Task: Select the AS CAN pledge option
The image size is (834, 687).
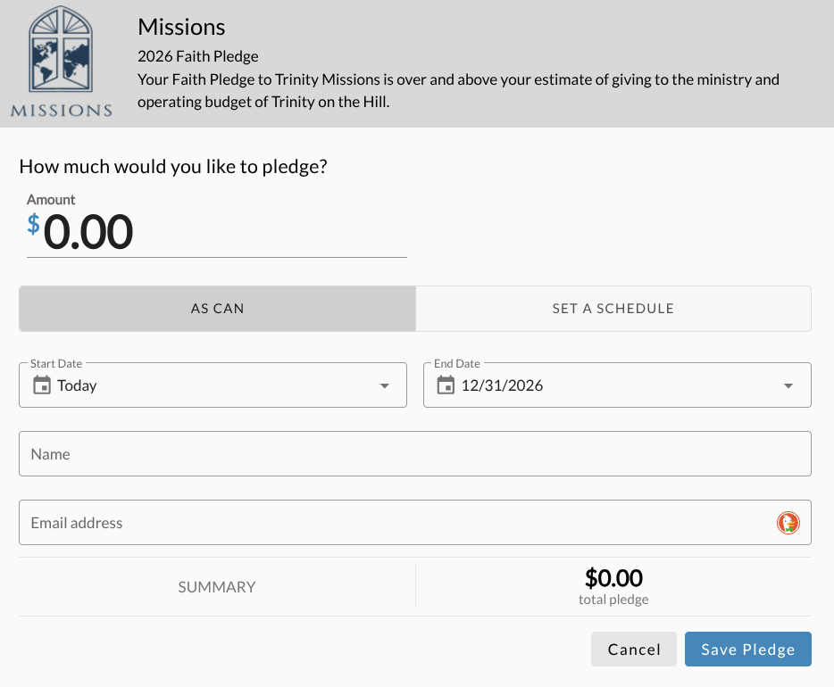Action: pyautogui.click(x=217, y=309)
